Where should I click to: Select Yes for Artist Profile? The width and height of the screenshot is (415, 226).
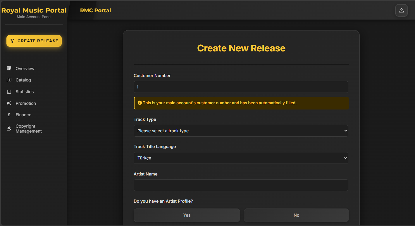point(187,215)
